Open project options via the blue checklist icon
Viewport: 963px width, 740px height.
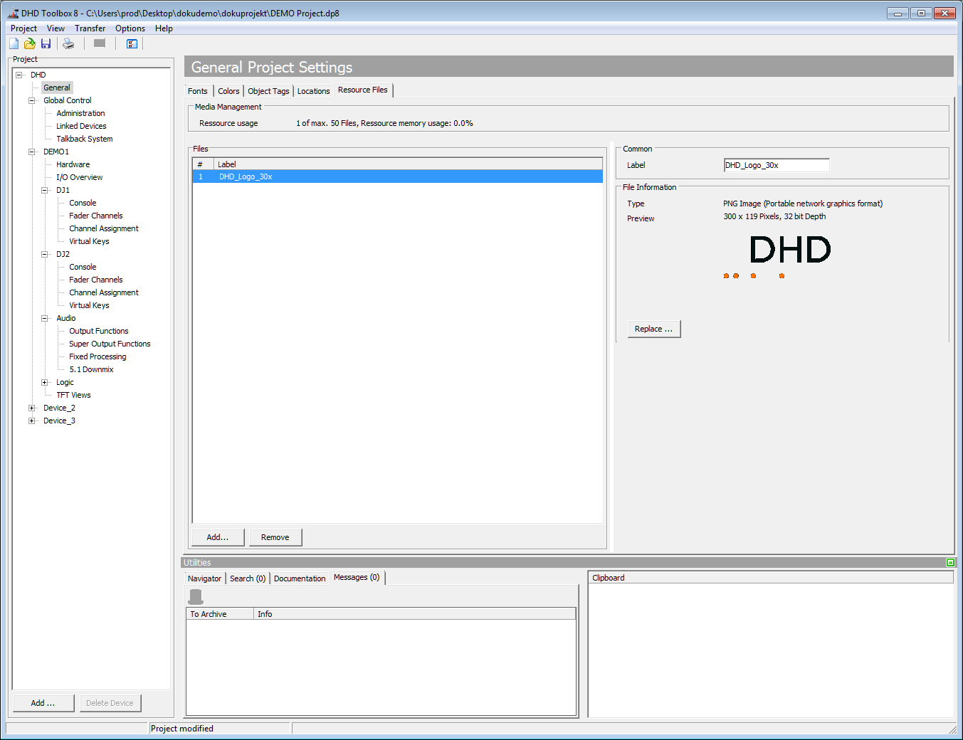[132, 43]
